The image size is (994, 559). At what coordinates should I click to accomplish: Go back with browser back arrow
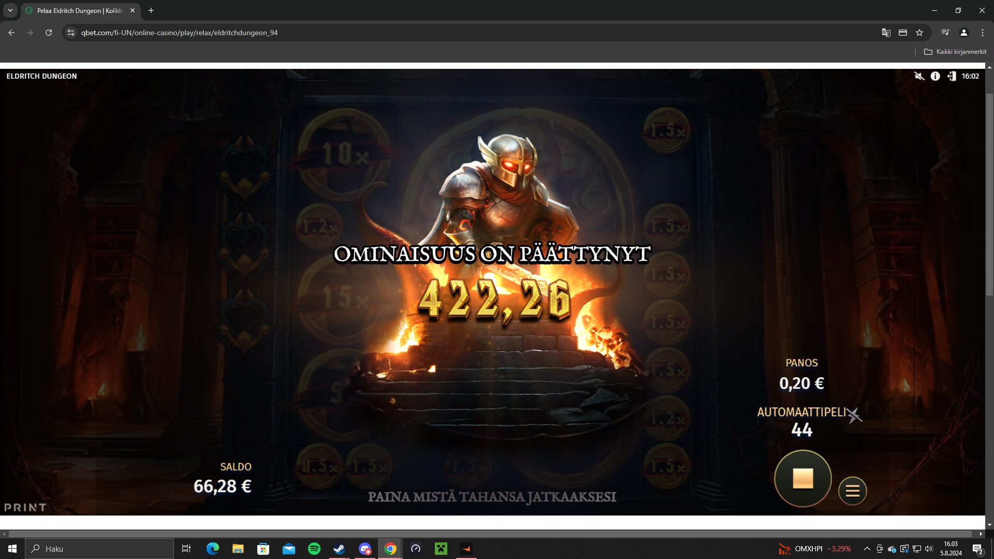click(11, 33)
